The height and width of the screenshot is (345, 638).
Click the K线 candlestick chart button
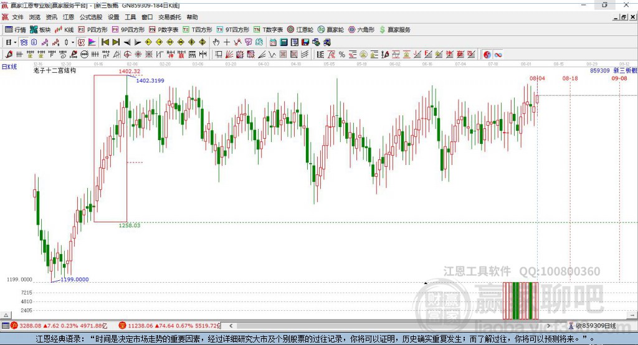point(65,29)
